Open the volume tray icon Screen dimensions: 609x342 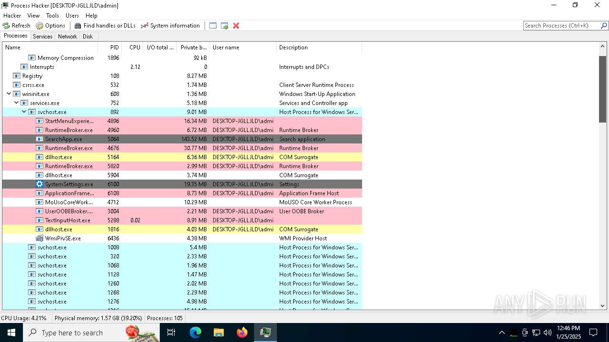pyautogui.click(x=548, y=332)
